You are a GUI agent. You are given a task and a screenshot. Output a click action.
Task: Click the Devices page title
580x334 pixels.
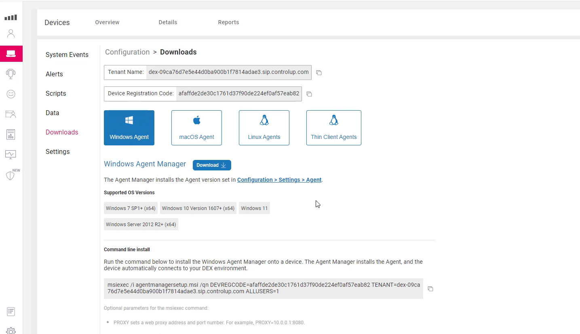point(57,23)
